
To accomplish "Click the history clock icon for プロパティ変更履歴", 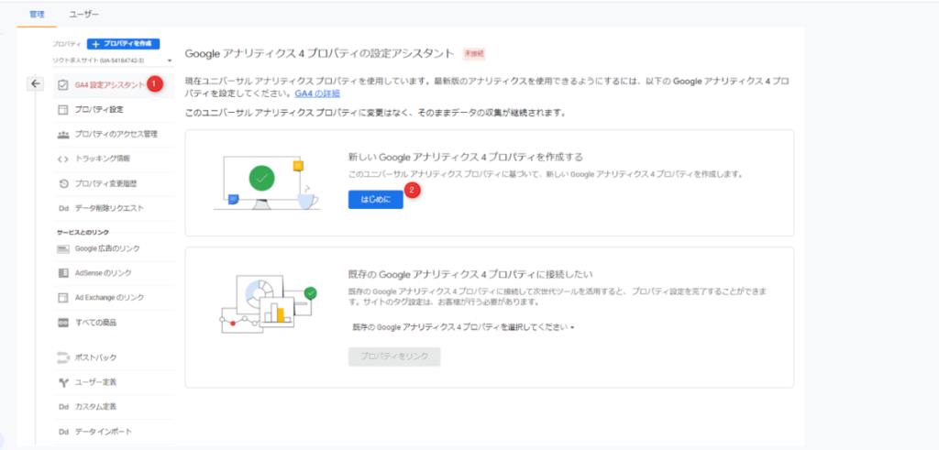I will pos(63,183).
